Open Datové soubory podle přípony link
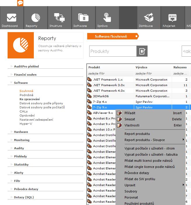191x205 pixels. [41, 103]
